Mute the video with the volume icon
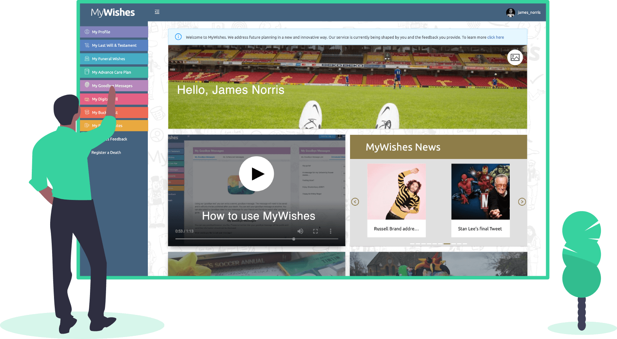Viewport: 617px width, 339px height. (300, 231)
